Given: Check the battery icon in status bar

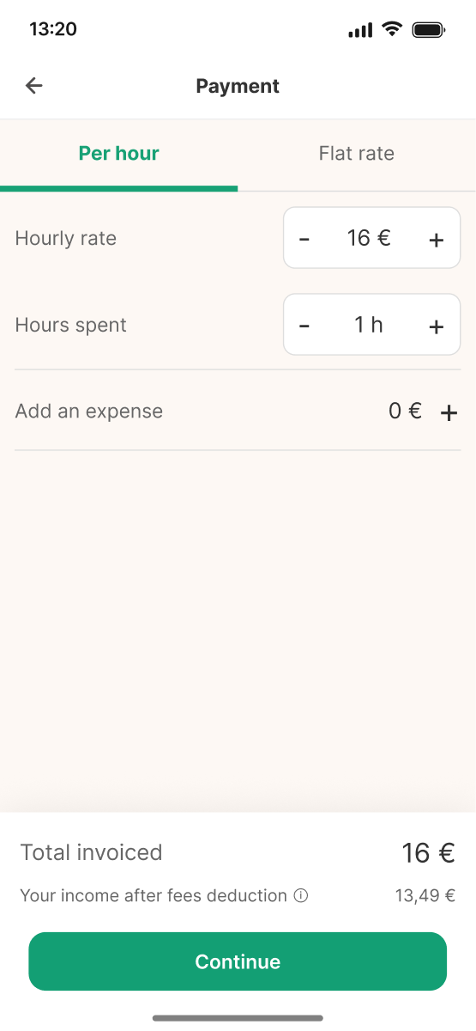Looking at the screenshot, I should (x=427, y=30).
